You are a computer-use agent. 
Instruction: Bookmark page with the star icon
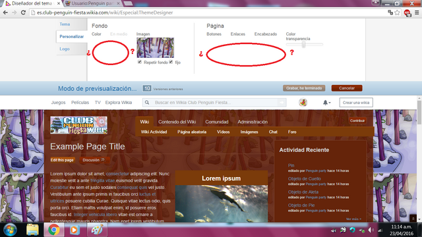tap(397, 13)
